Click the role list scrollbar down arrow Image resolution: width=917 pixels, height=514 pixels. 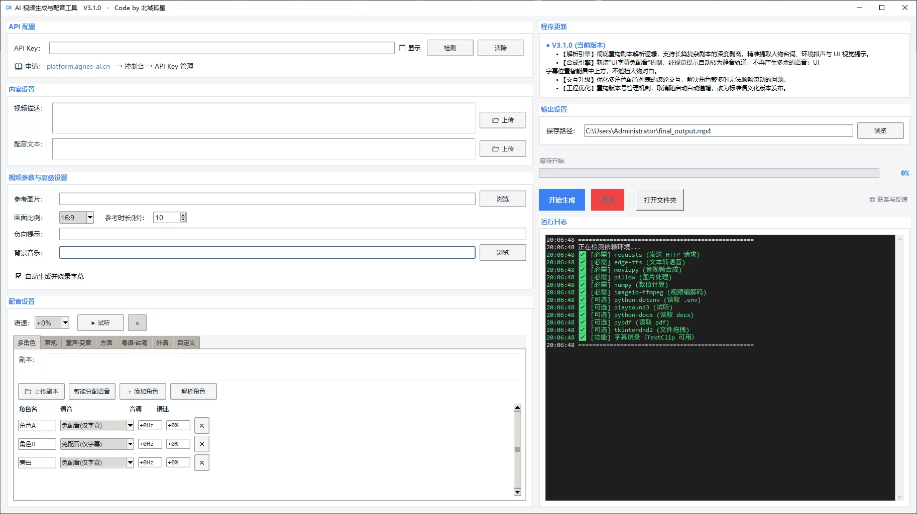coord(518,492)
